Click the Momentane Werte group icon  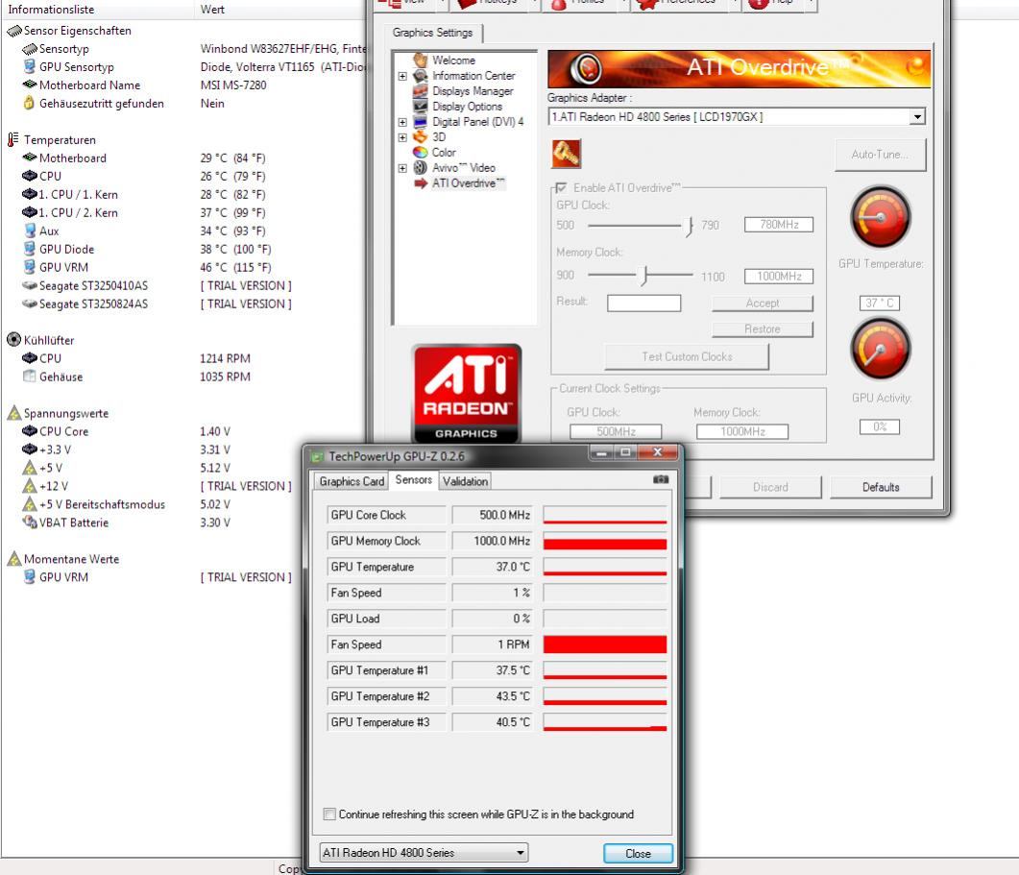pos(13,558)
